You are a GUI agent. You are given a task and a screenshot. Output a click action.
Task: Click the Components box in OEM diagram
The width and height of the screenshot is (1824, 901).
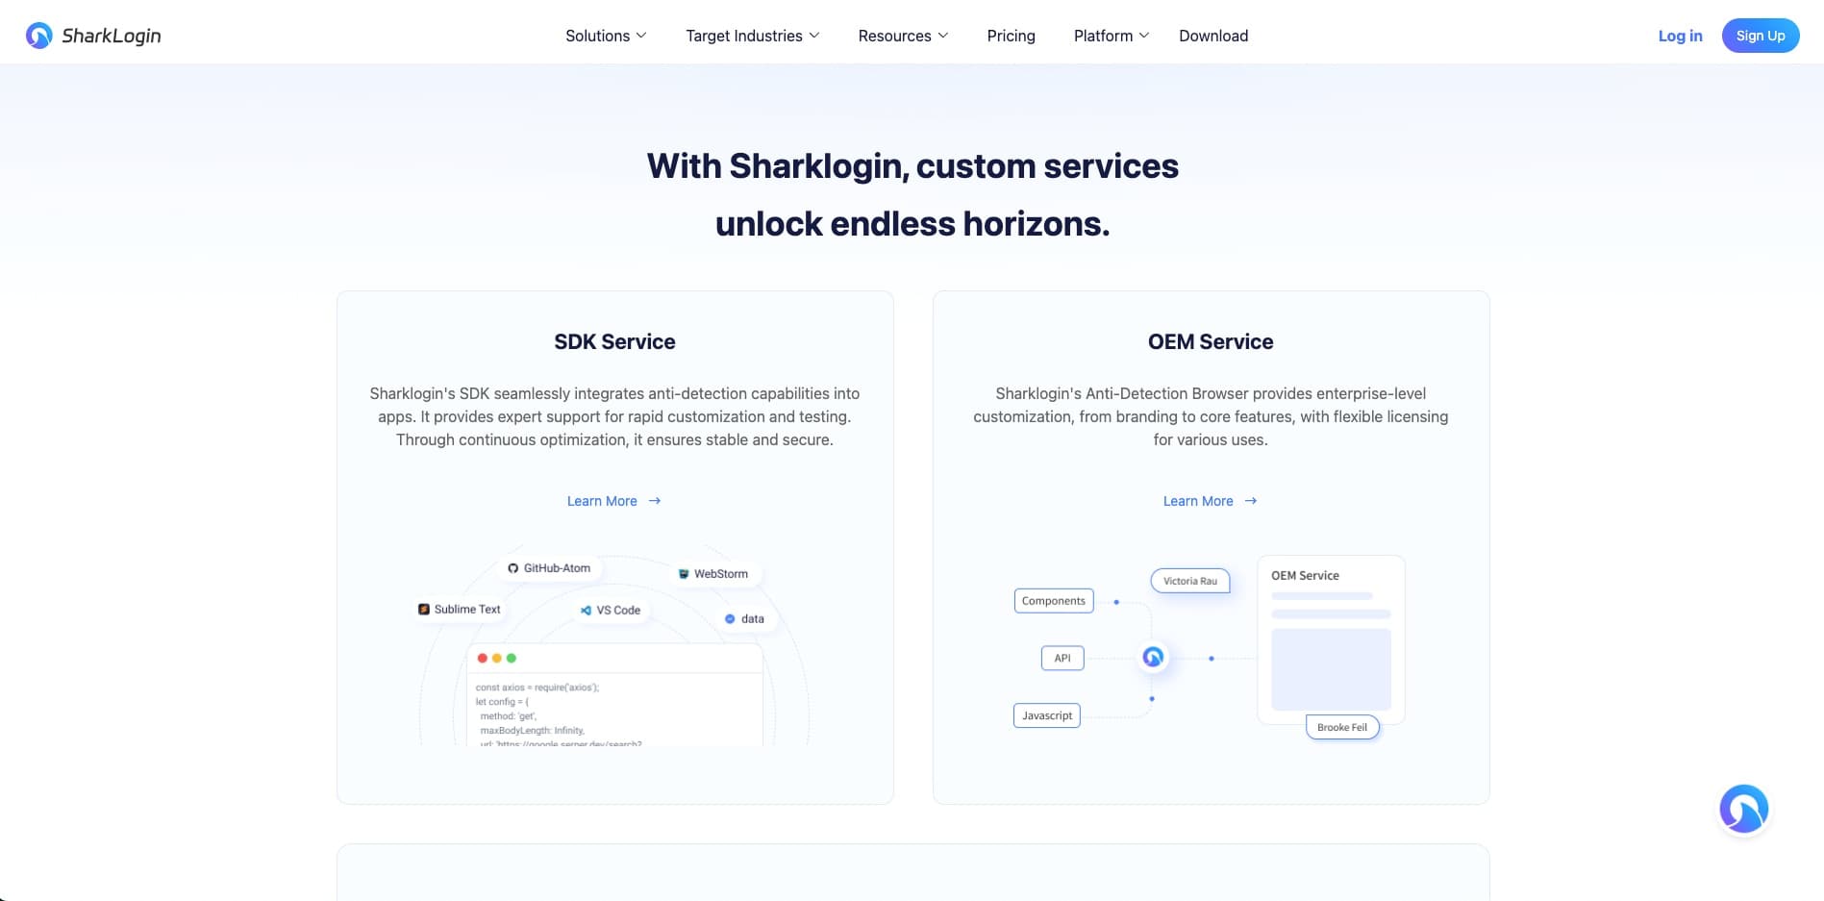[1053, 601]
